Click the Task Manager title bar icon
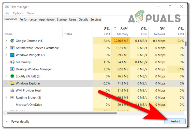The width and height of the screenshot is (191, 130). (7, 7)
